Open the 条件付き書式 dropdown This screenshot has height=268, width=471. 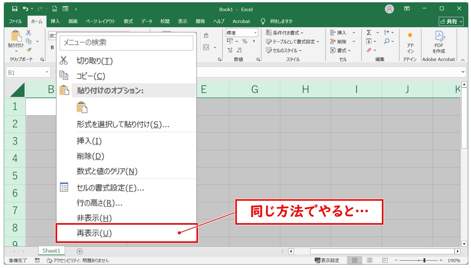(x=284, y=33)
